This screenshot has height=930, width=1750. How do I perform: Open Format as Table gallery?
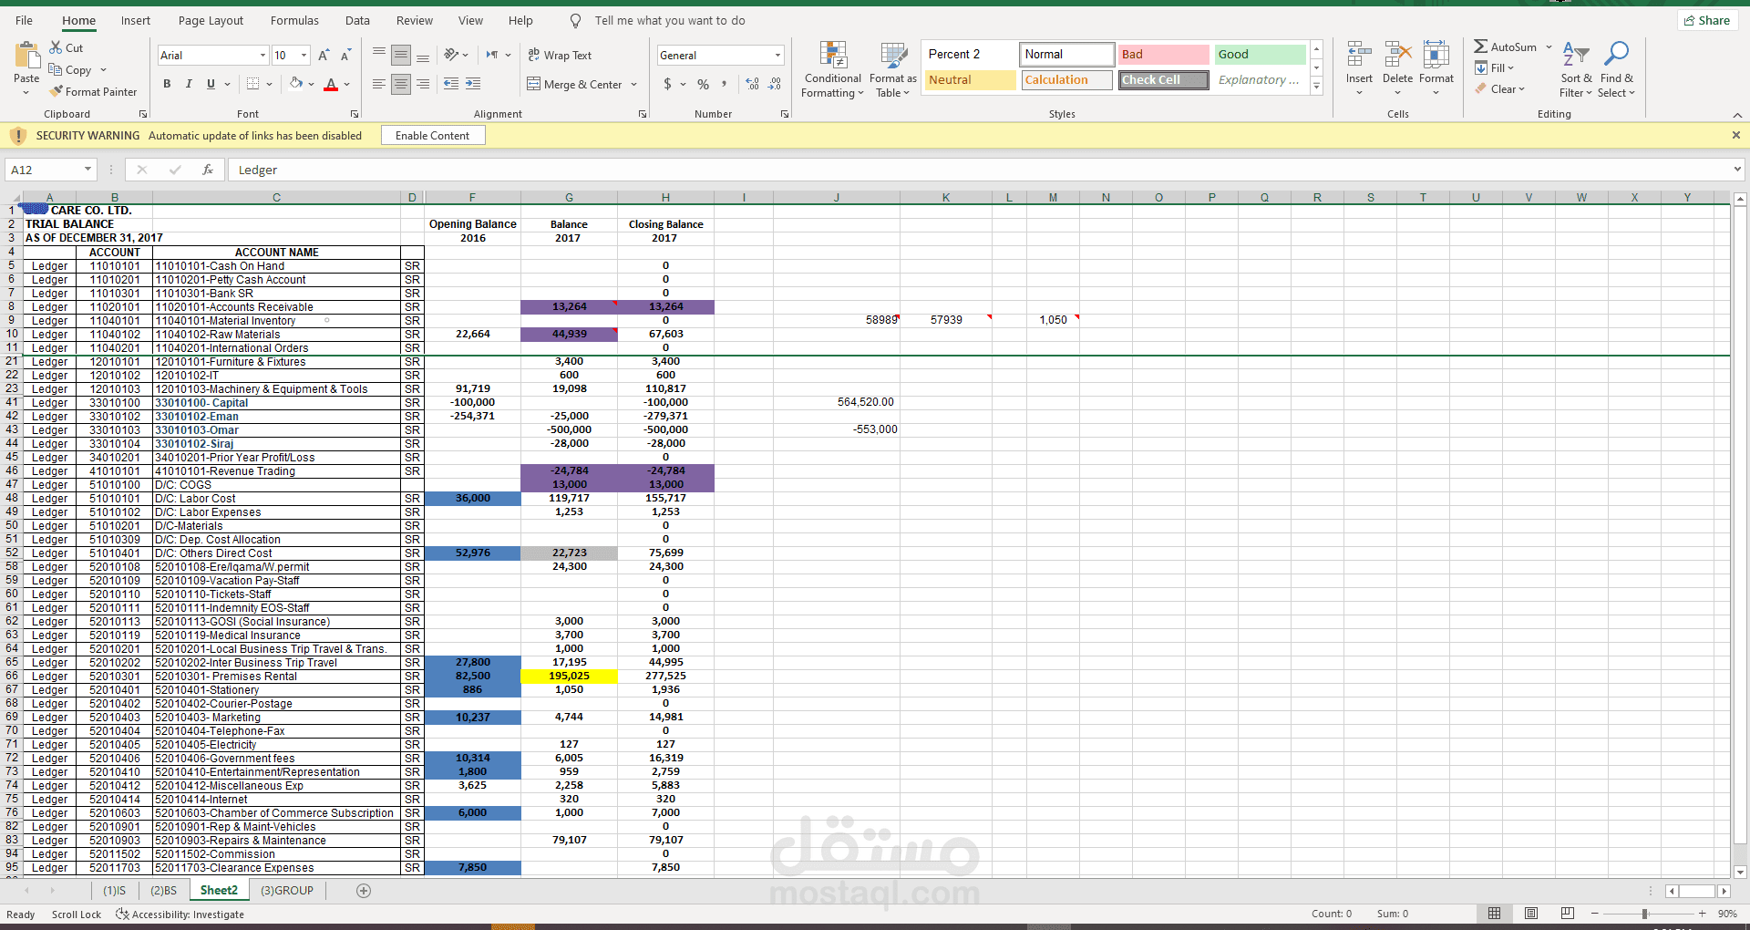pos(893,70)
